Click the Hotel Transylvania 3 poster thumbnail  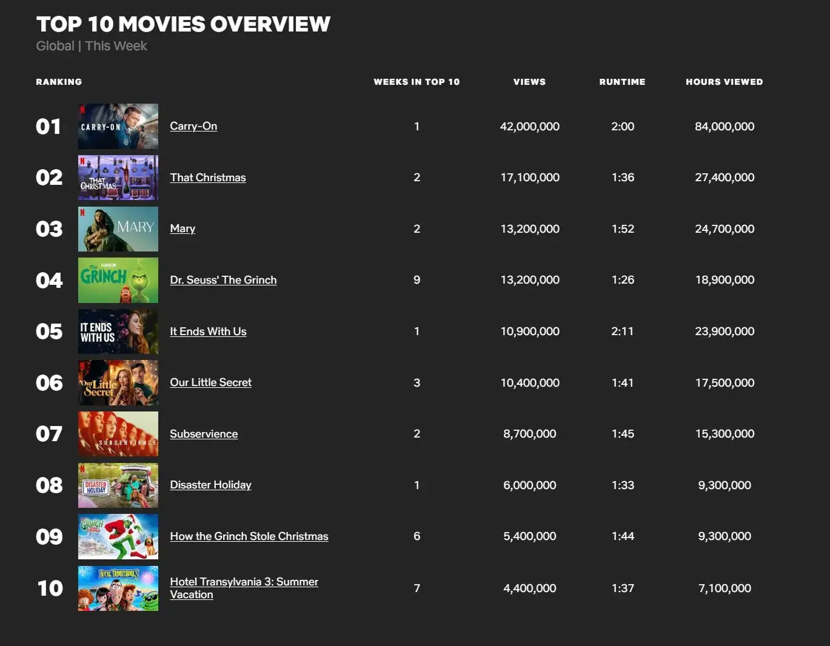[118, 588]
